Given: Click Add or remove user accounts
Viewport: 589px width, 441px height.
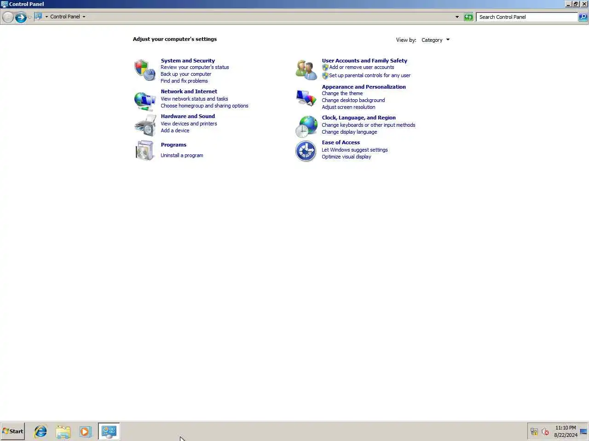Looking at the screenshot, I should click(362, 67).
